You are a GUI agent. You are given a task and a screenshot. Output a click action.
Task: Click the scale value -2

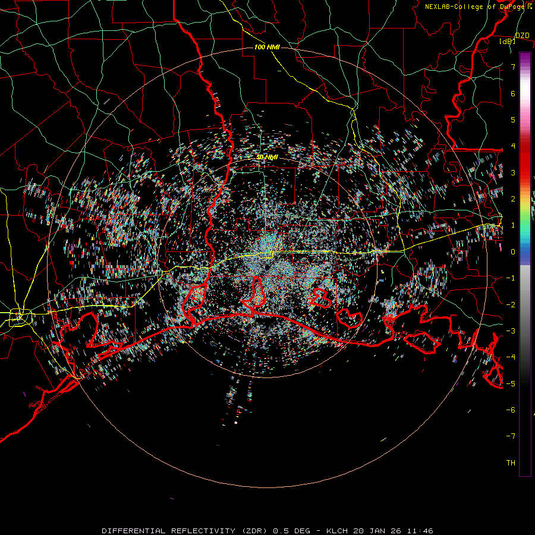(x=511, y=304)
